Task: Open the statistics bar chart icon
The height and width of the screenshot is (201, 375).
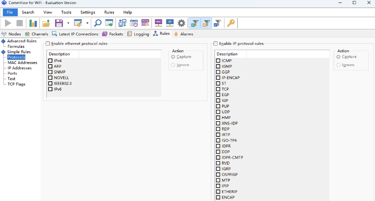Action: (33, 23)
